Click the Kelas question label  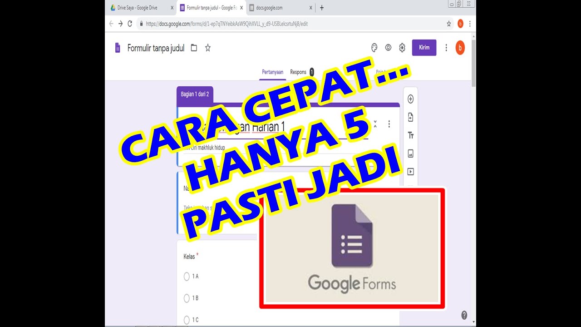pos(189,257)
